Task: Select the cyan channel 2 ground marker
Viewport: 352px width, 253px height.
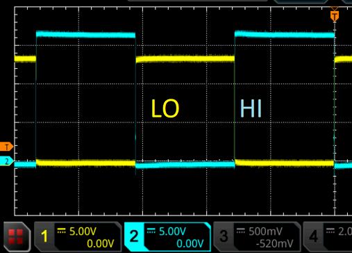Action: point(7,161)
